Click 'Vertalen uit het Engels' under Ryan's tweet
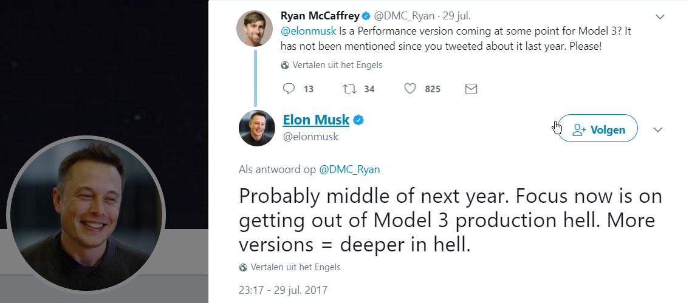The height and width of the screenshot is (303, 689). point(337,65)
